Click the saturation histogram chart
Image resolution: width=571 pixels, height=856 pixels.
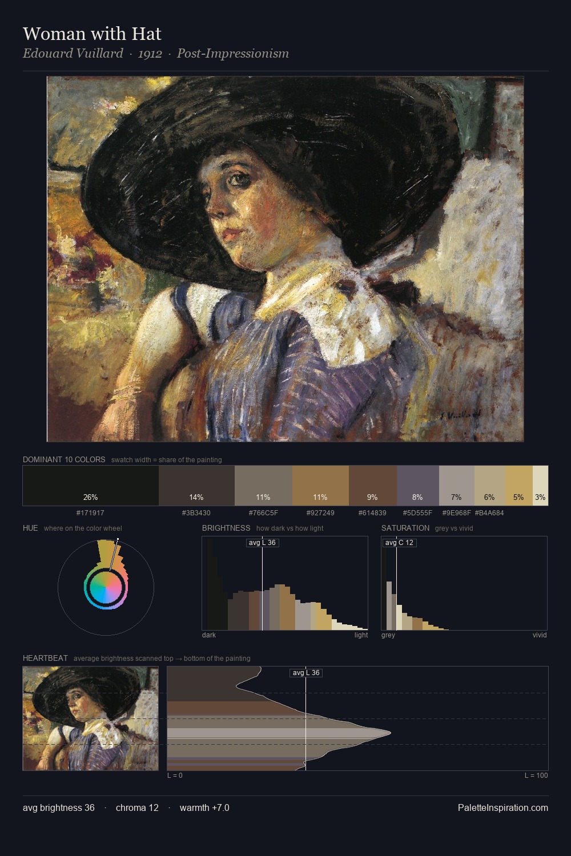click(464, 583)
